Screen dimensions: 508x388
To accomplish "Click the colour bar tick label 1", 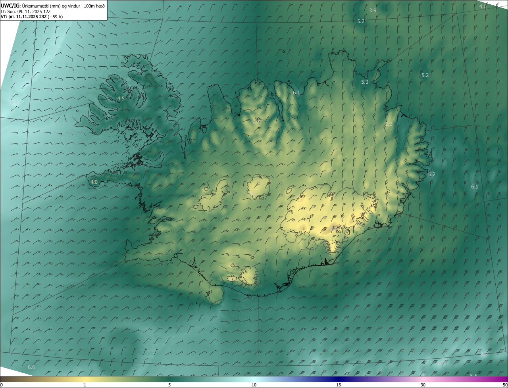I will (x=85, y=385).
